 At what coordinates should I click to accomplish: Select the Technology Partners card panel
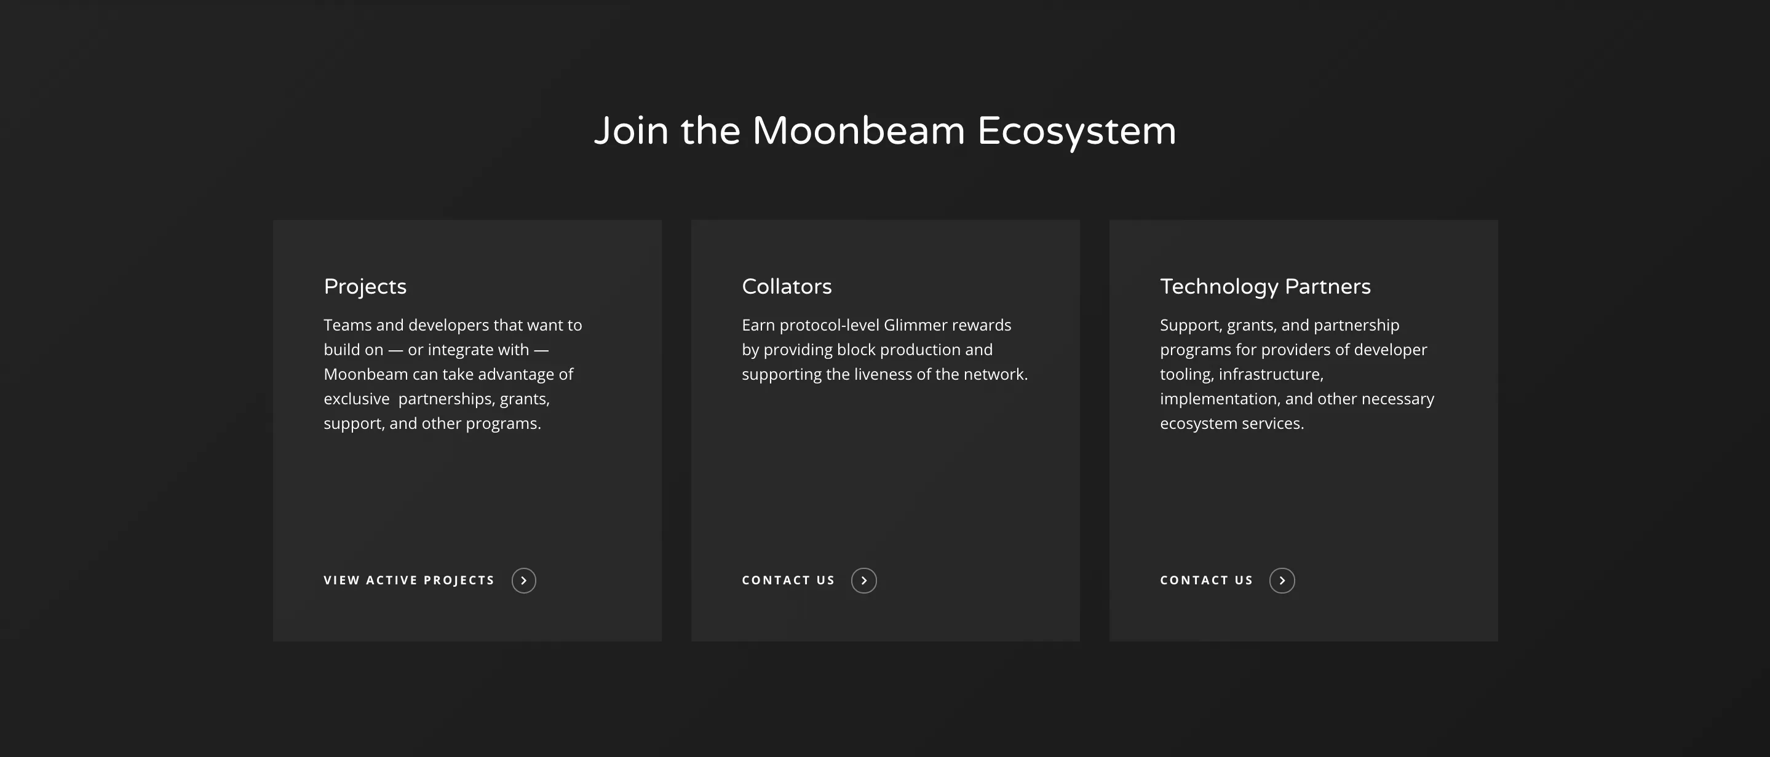coord(1303,480)
